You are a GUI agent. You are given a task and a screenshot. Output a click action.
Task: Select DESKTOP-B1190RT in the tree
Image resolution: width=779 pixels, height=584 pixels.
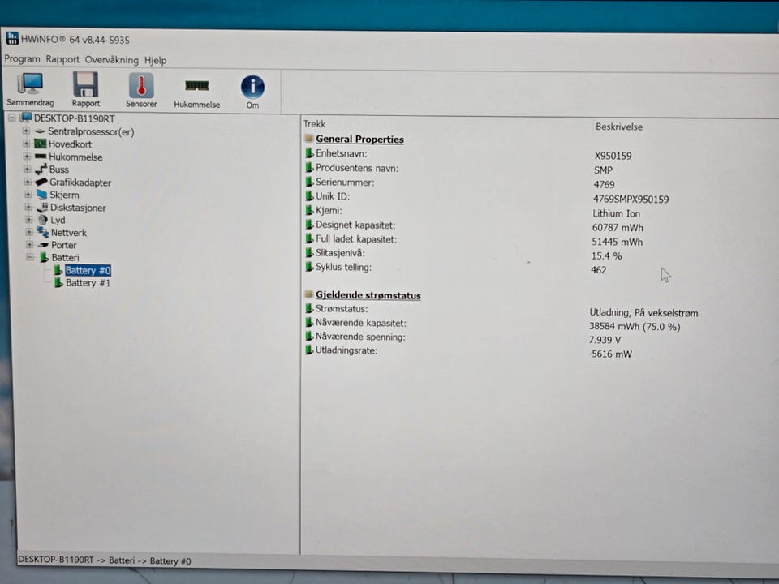pos(74,118)
